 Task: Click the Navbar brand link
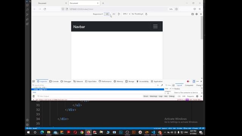click(x=79, y=27)
